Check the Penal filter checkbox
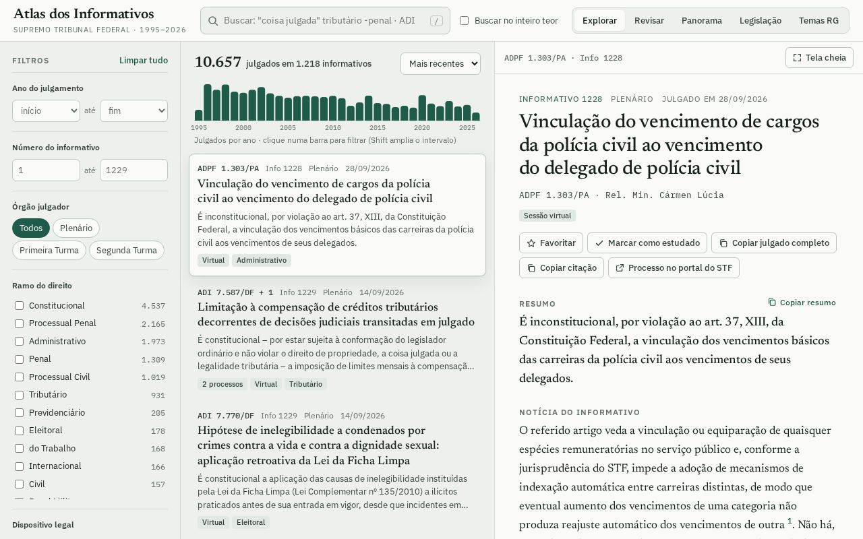This screenshot has height=539, width=863. 19,359
